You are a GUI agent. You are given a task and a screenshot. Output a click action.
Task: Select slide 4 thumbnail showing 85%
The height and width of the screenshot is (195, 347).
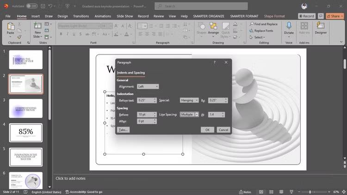[x=25, y=133]
